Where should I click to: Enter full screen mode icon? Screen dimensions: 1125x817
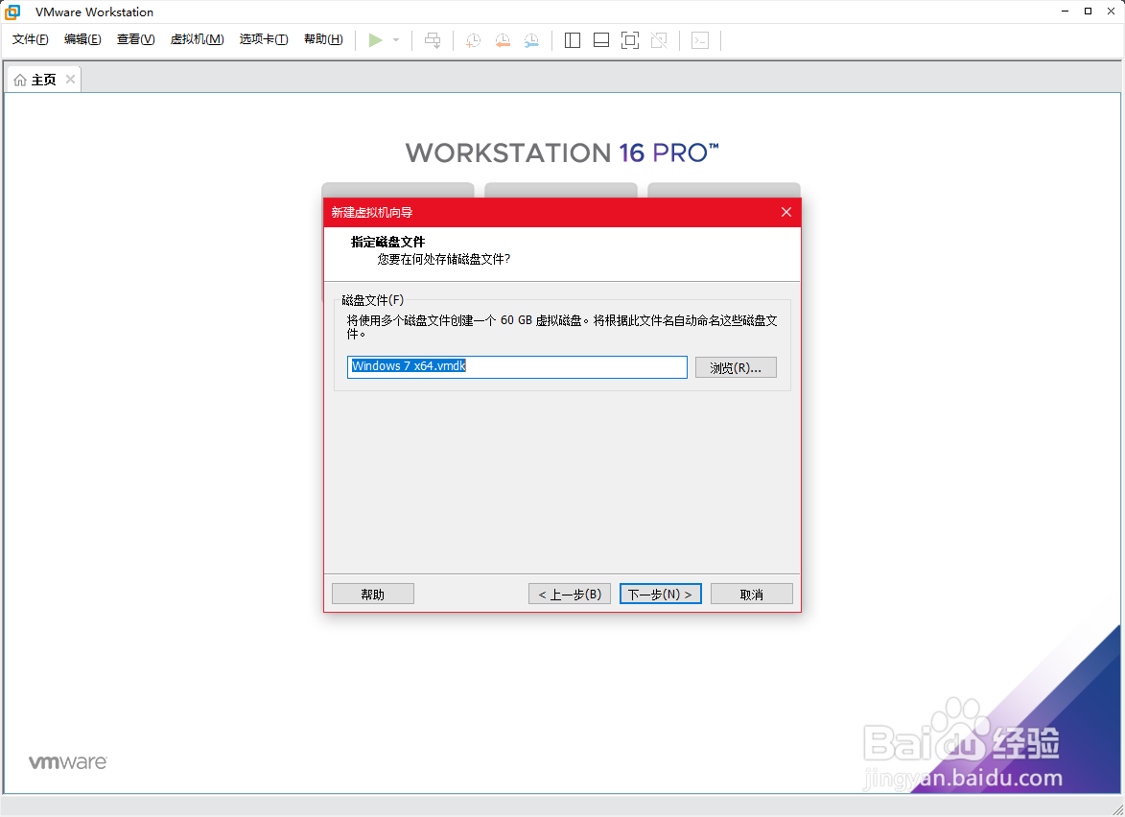pos(630,40)
